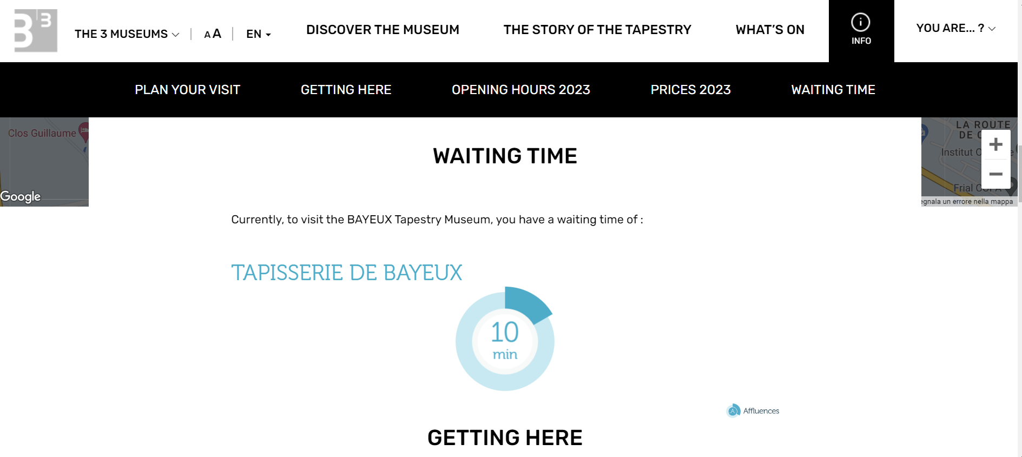This screenshot has height=457, width=1022.
Task: Click the Bayeux Museum B3 logo
Action: [x=35, y=31]
